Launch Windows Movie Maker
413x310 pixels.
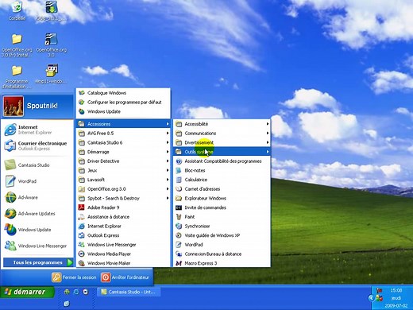123,263
